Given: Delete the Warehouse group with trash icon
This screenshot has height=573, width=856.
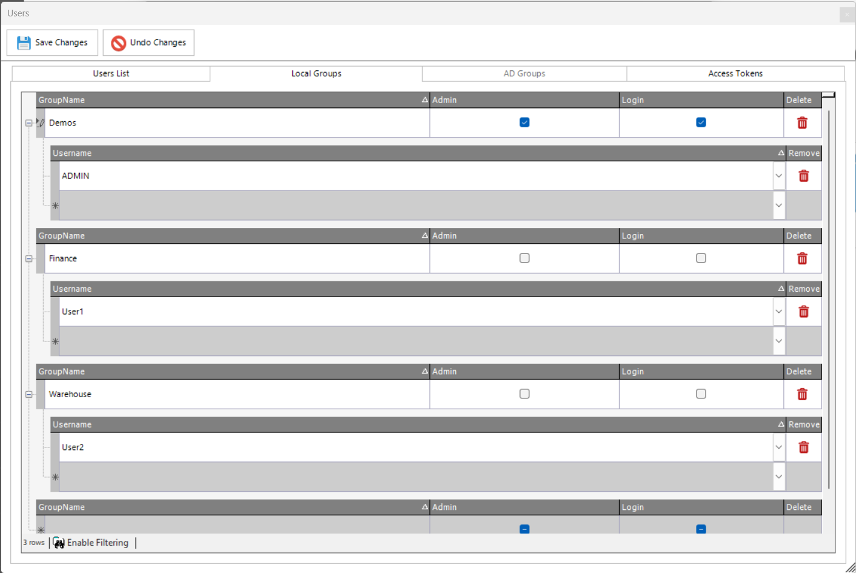Looking at the screenshot, I should pyautogui.click(x=802, y=395).
